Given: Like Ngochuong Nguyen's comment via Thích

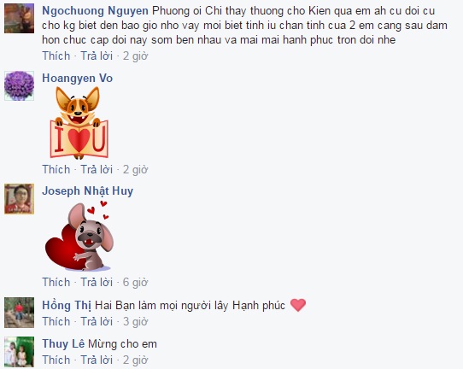Looking at the screenshot, I should click(56, 56).
